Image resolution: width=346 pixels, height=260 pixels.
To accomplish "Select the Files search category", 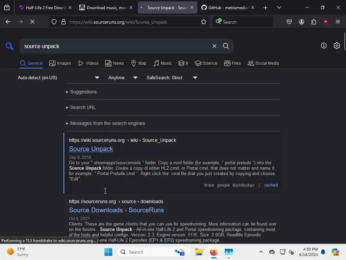I will 232,63.
